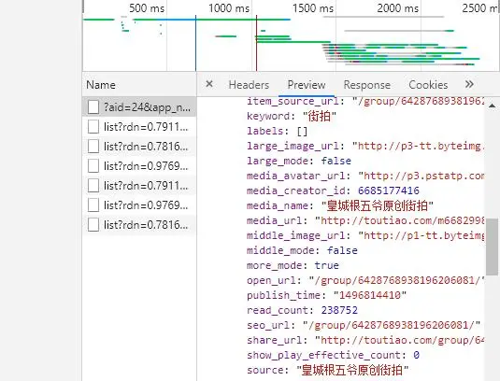
Task: Click the 1500 ms timeline label
Action: 313,8
